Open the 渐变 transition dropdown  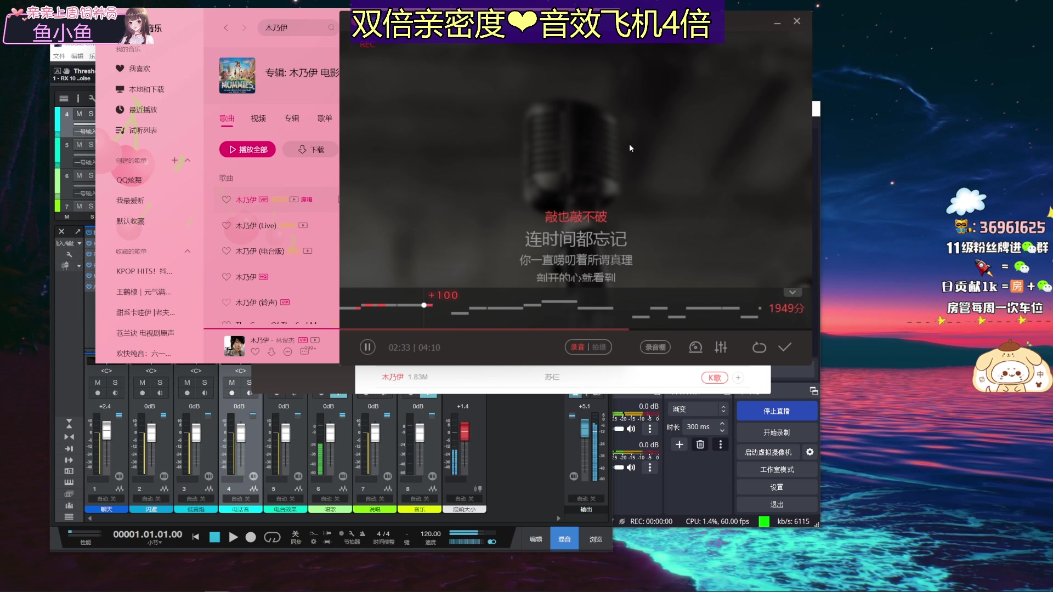(699, 409)
